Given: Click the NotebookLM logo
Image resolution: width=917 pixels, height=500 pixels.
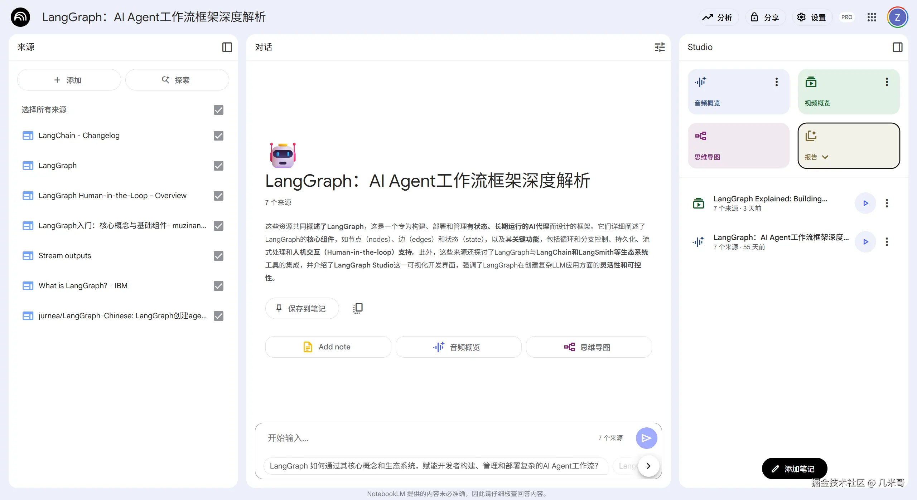Looking at the screenshot, I should [20, 17].
